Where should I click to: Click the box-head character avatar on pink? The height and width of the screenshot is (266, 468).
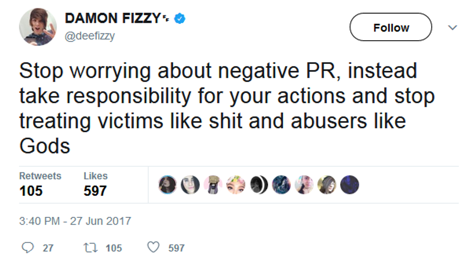(x=213, y=185)
